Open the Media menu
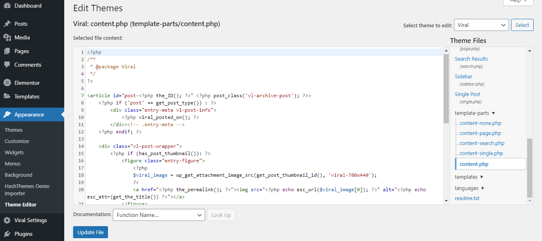The height and width of the screenshot is (241, 542). coord(32,37)
